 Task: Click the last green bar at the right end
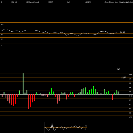point(118,93)
